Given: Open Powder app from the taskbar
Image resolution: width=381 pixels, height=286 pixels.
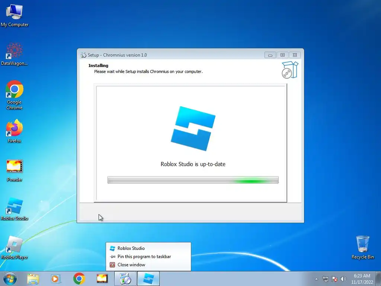Looking at the screenshot, I should (102, 279).
